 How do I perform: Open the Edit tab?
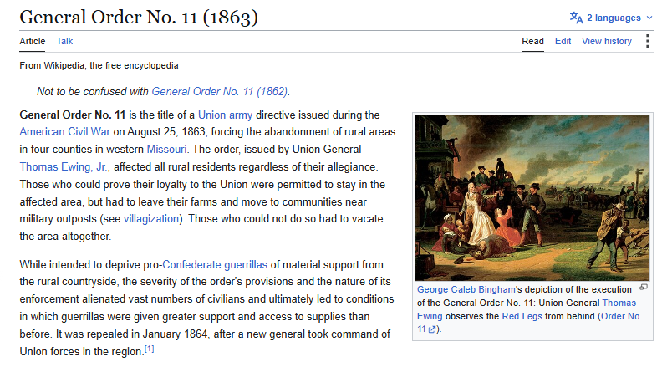[563, 41]
